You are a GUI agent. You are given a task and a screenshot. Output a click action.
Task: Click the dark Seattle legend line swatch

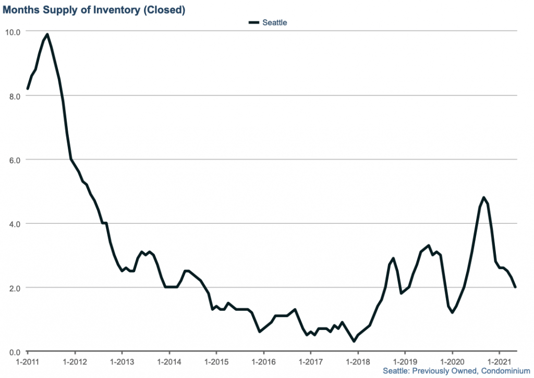pyautogui.click(x=254, y=22)
